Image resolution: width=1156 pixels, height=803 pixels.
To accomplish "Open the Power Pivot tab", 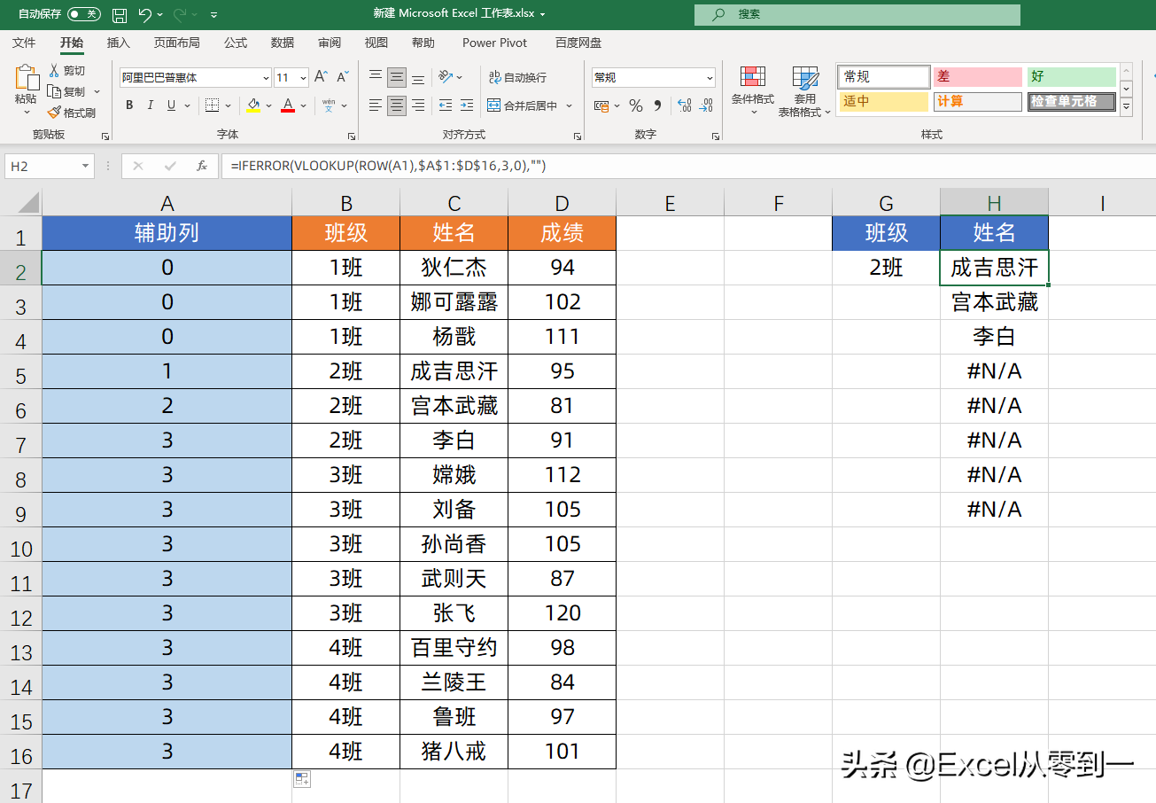I will coord(494,43).
